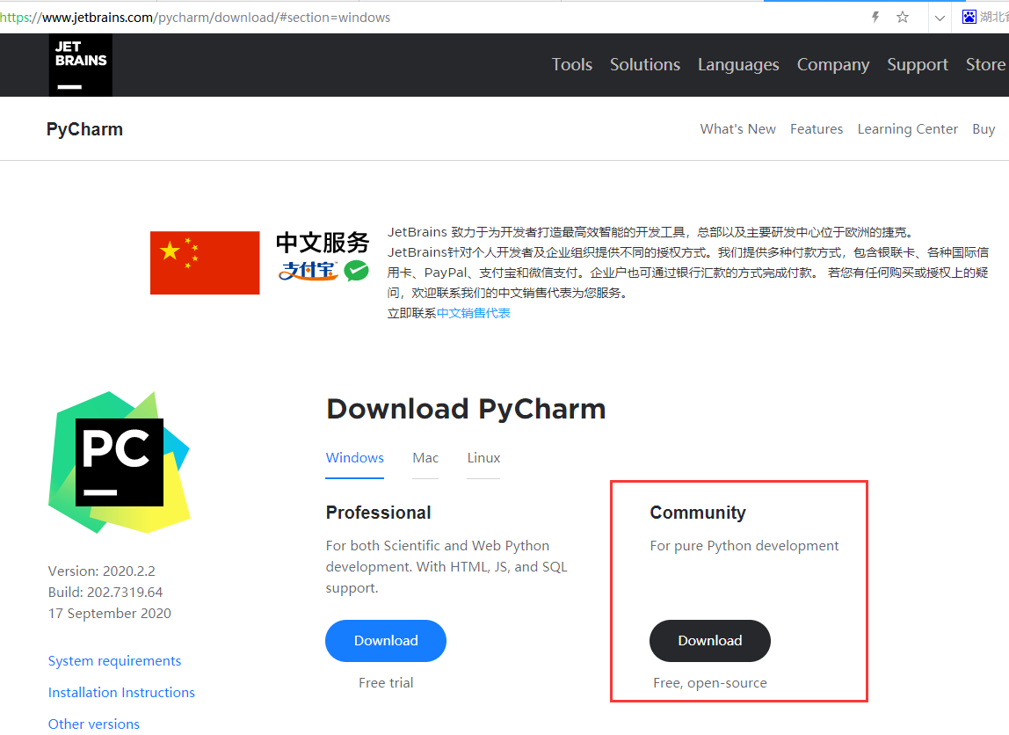Bookmark page with star icon
Image resolution: width=1009 pixels, height=735 pixels.
(903, 18)
